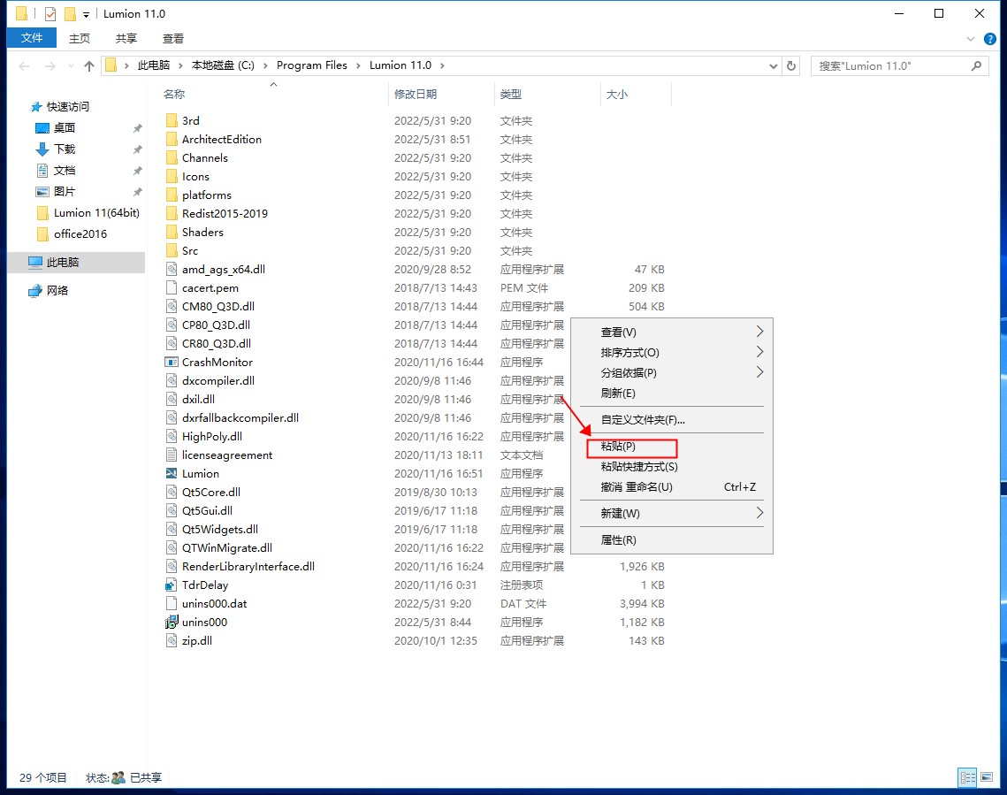The height and width of the screenshot is (795, 1007).
Task: Switch to large icons view in status bar
Action: point(988,777)
